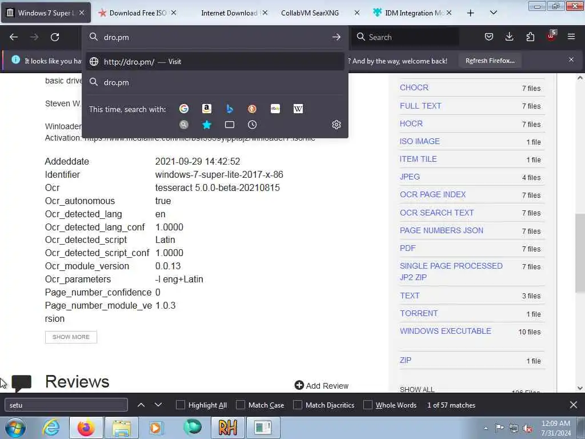
Task: Enable Match Case checkbox
Action: (241, 405)
